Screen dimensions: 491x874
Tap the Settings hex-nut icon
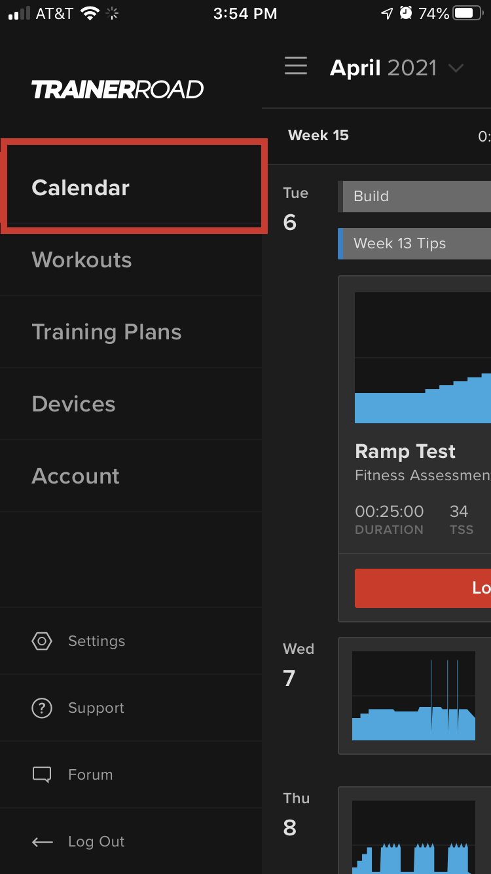tap(42, 641)
